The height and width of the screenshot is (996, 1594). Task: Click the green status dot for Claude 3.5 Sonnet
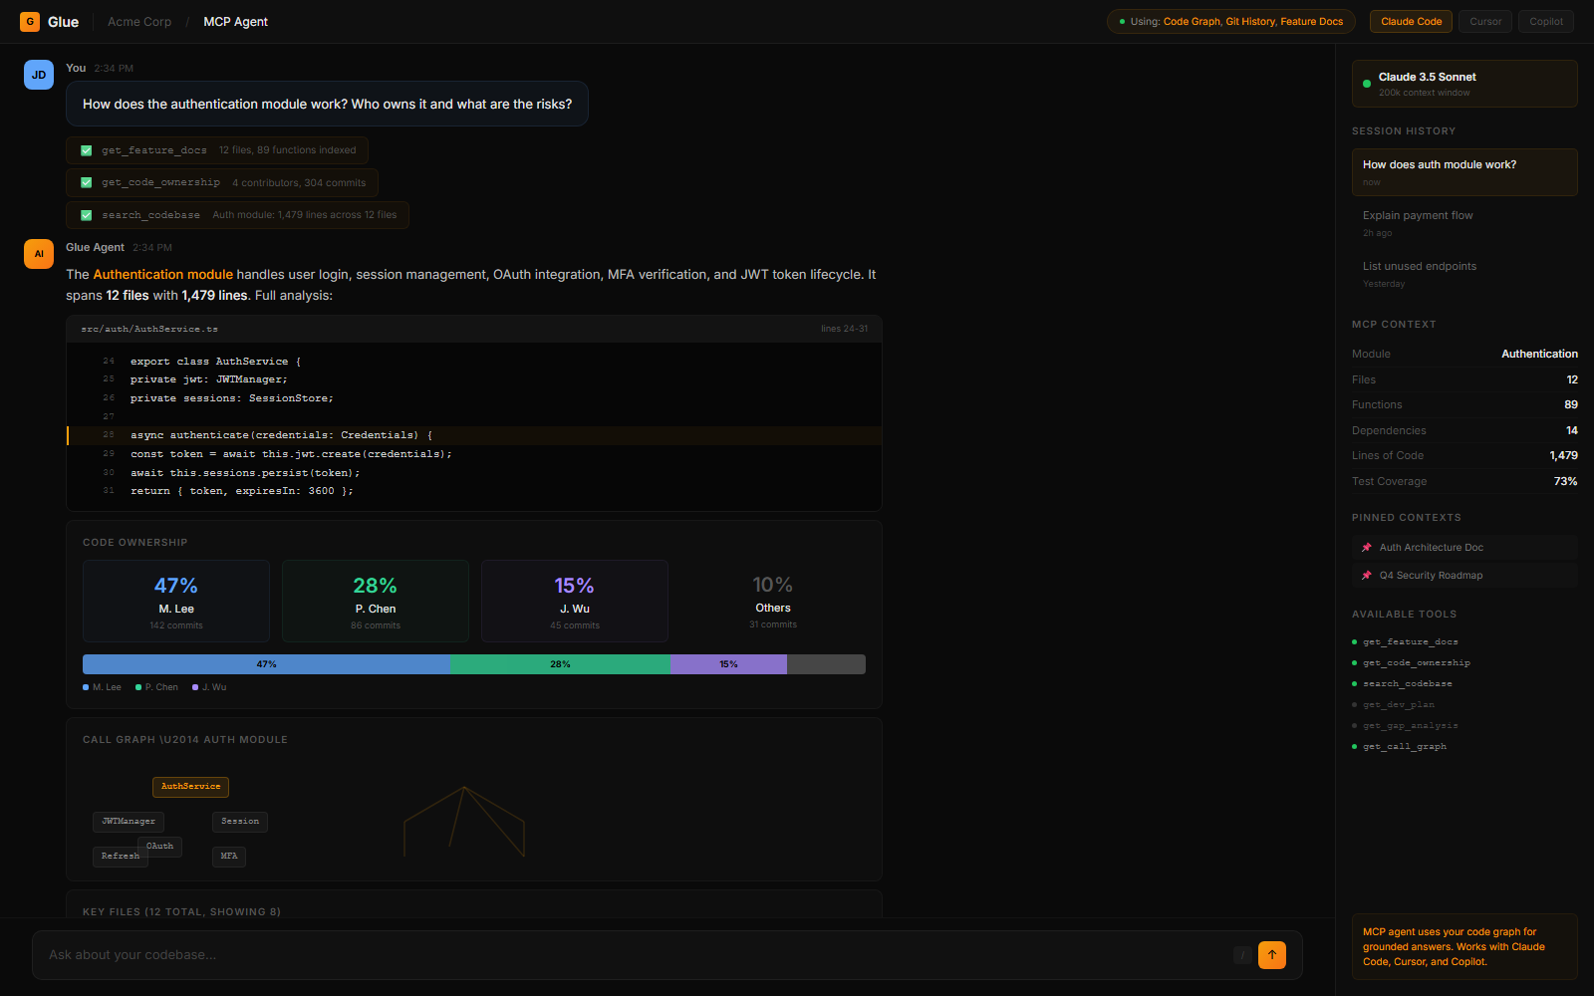pos(1367,84)
